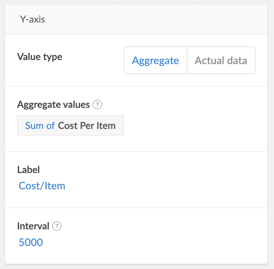Click the "Value type" label text

[x=40, y=57]
